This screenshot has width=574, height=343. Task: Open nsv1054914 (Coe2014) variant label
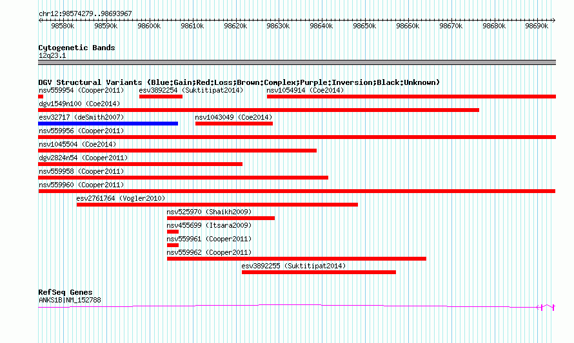pos(305,90)
